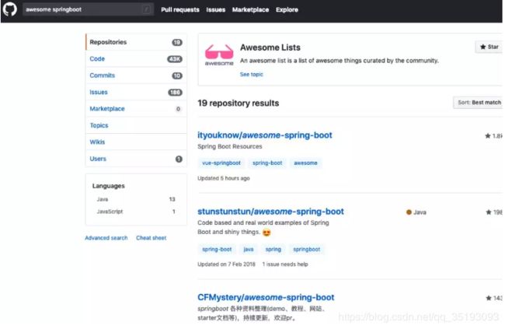Click the Languages panel heading
This screenshot has height=329, width=505.
click(x=108, y=186)
